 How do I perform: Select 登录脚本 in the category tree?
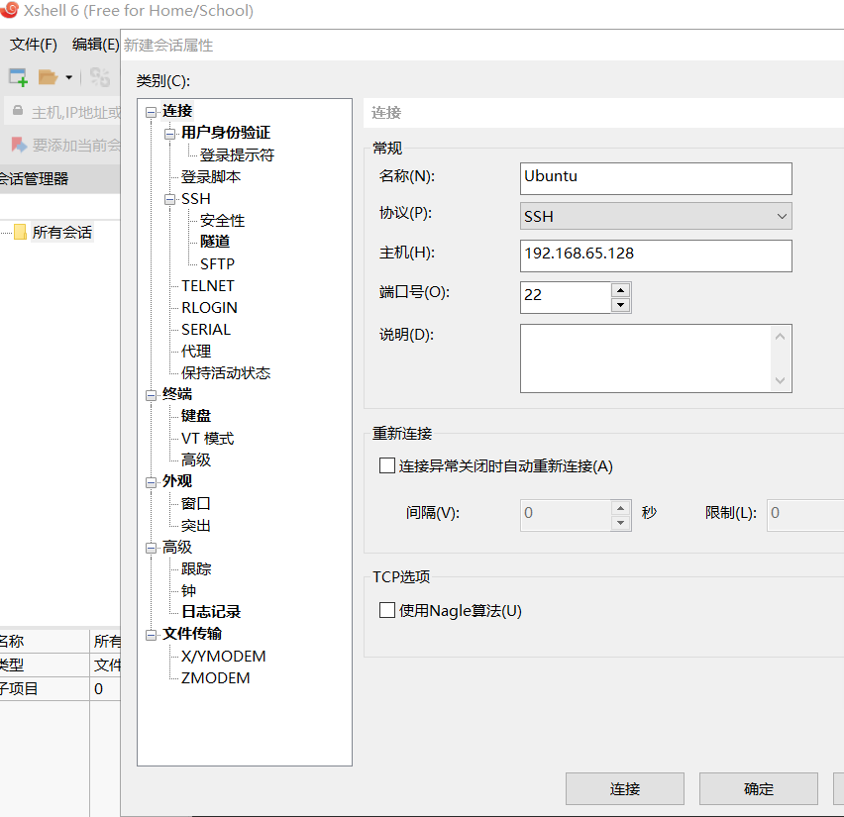210,176
